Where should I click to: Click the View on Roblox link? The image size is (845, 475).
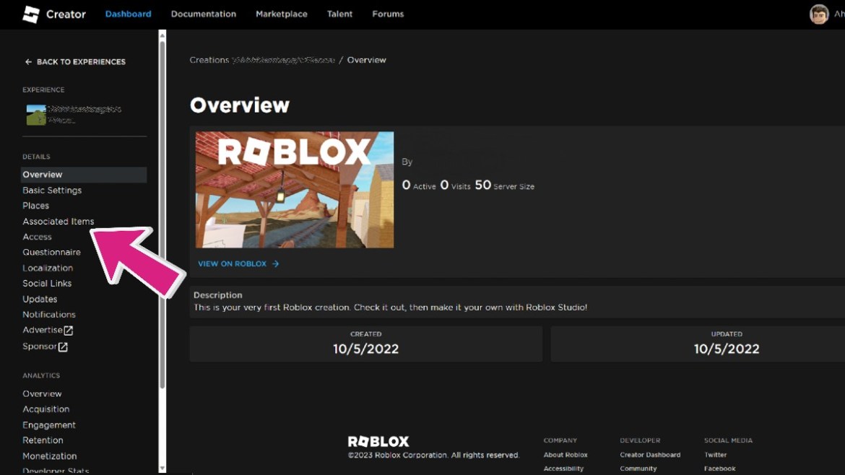pos(232,264)
